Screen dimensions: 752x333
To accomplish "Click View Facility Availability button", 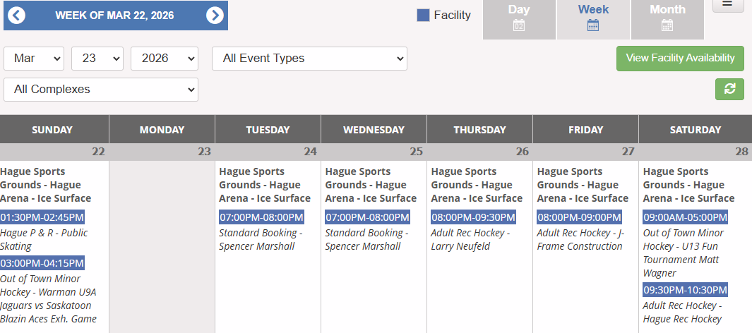I will tap(680, 59).
